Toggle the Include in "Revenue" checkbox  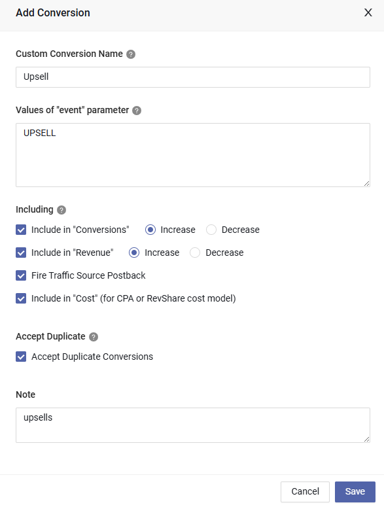click(x=21, y=253)
